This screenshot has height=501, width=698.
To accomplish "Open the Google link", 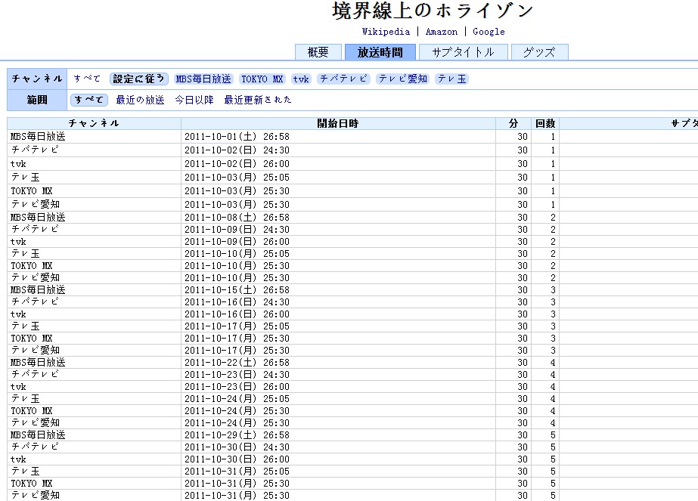I will pos(489,32).
